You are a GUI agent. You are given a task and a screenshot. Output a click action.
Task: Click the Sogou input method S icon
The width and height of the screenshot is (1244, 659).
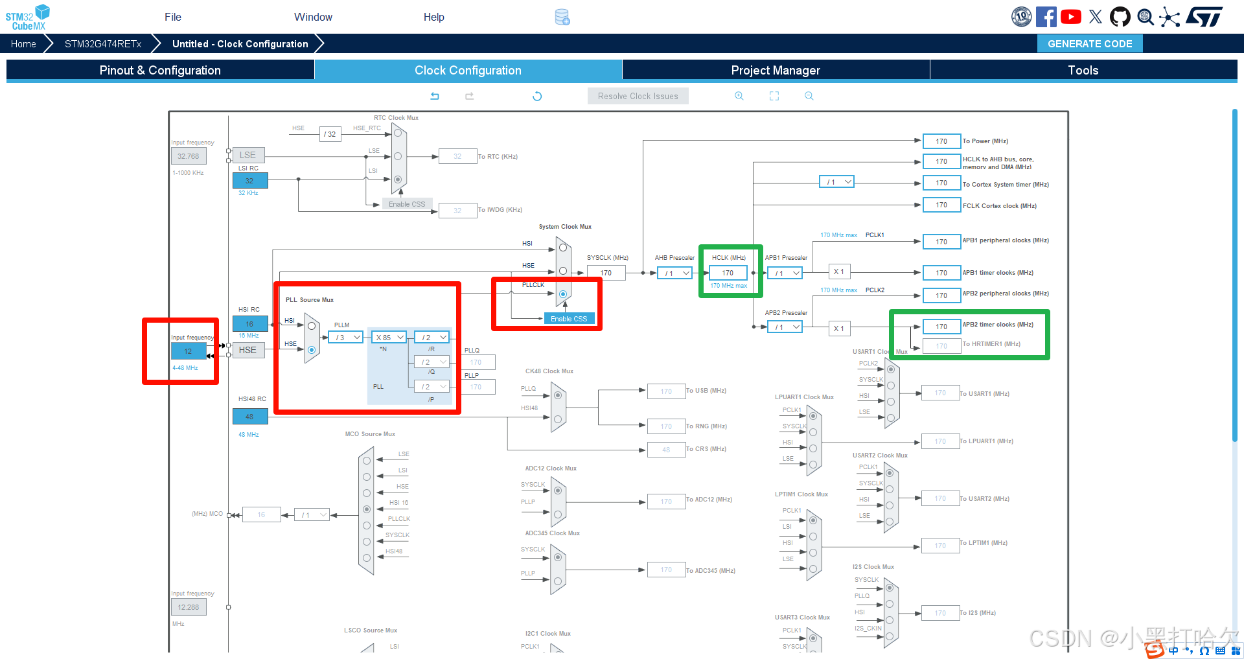tap(1155, 649)
